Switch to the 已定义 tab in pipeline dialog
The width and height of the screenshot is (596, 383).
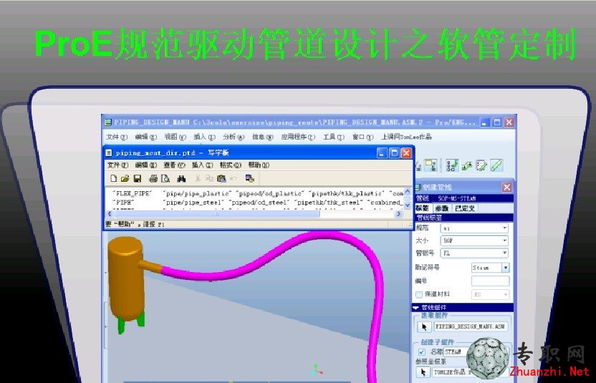click(464, 208)
